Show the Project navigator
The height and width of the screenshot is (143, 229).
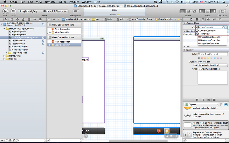coord(6,19)
